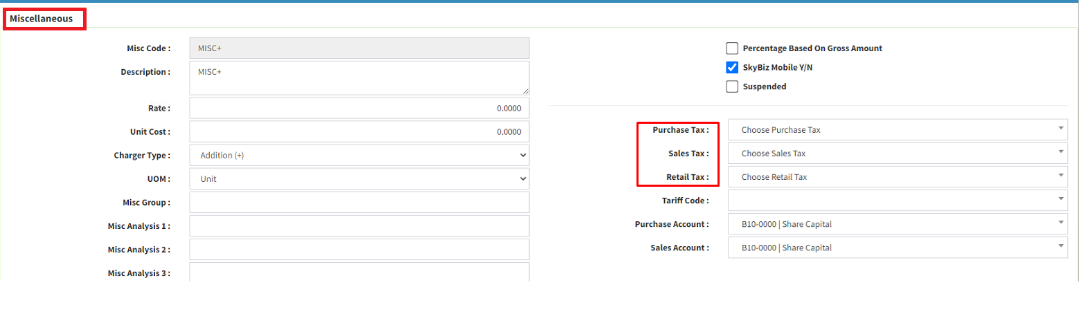Screen dimensions: 1079x314
Task: Click into the Description text area
Action: pyautogui.click(x=359, y=77)
